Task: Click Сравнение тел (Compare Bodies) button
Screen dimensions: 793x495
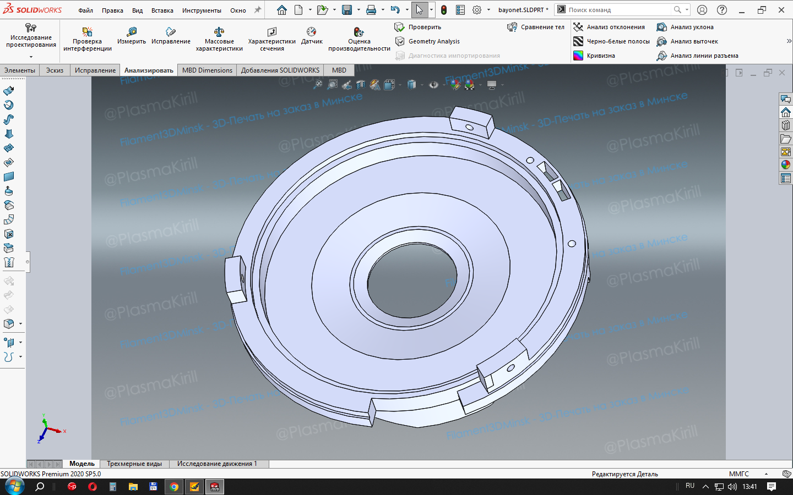Action: pyautogui.click(x=536, y=27)
